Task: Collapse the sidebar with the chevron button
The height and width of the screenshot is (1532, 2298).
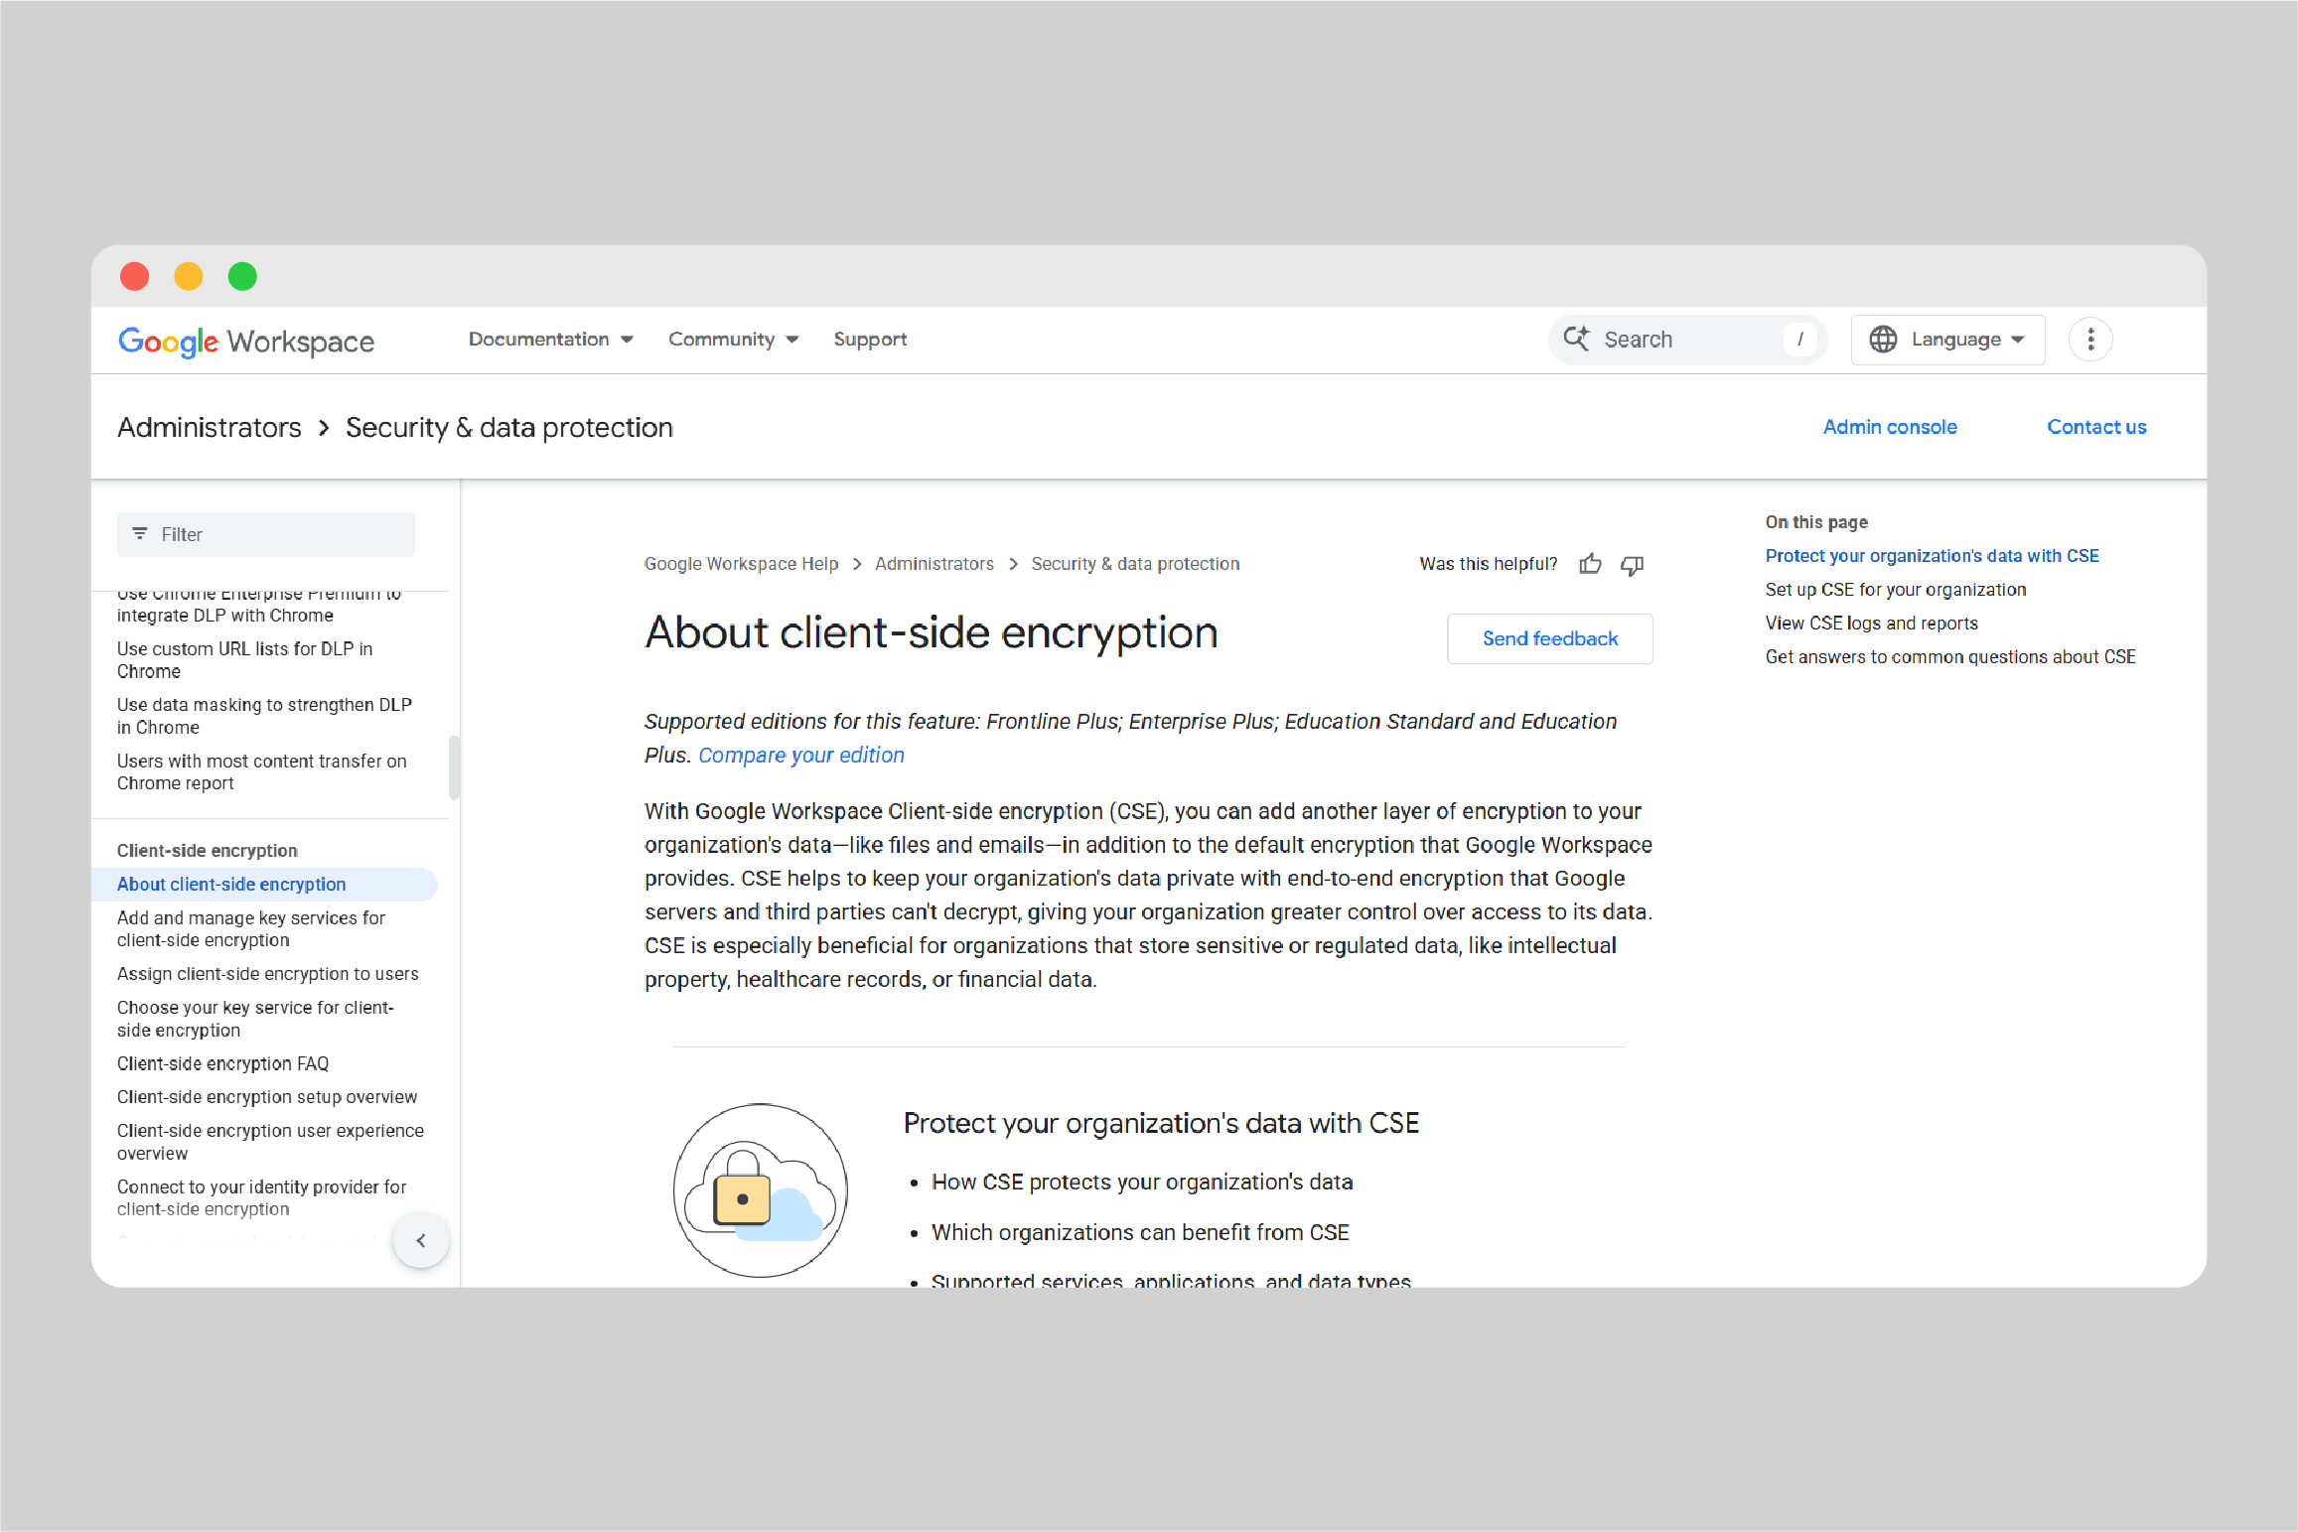Action: [421, 1240]
